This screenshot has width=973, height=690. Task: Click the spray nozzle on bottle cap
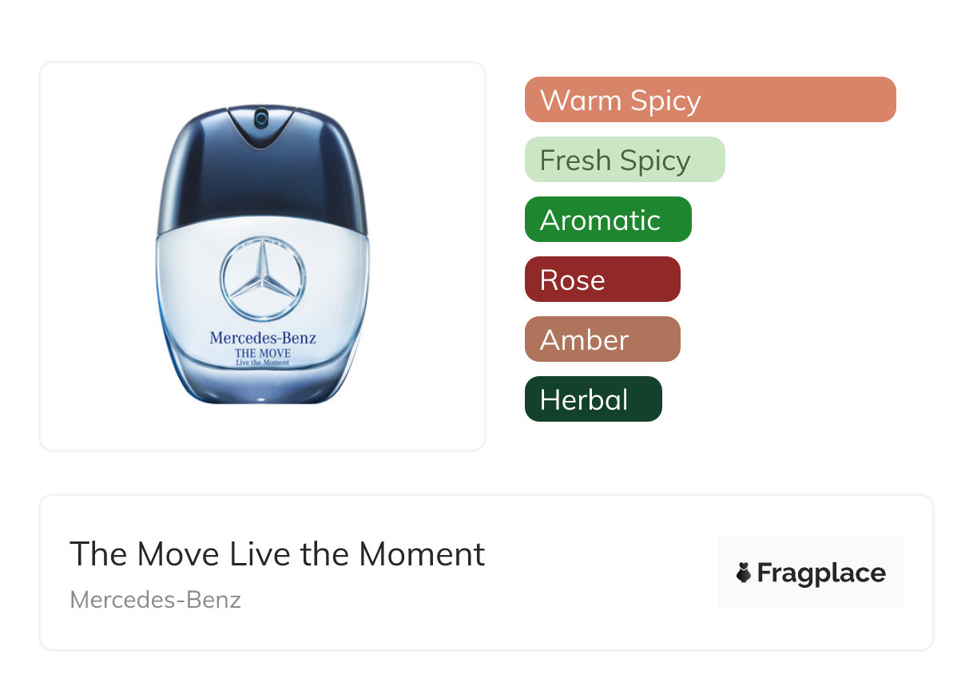click(x=260, y=120)
